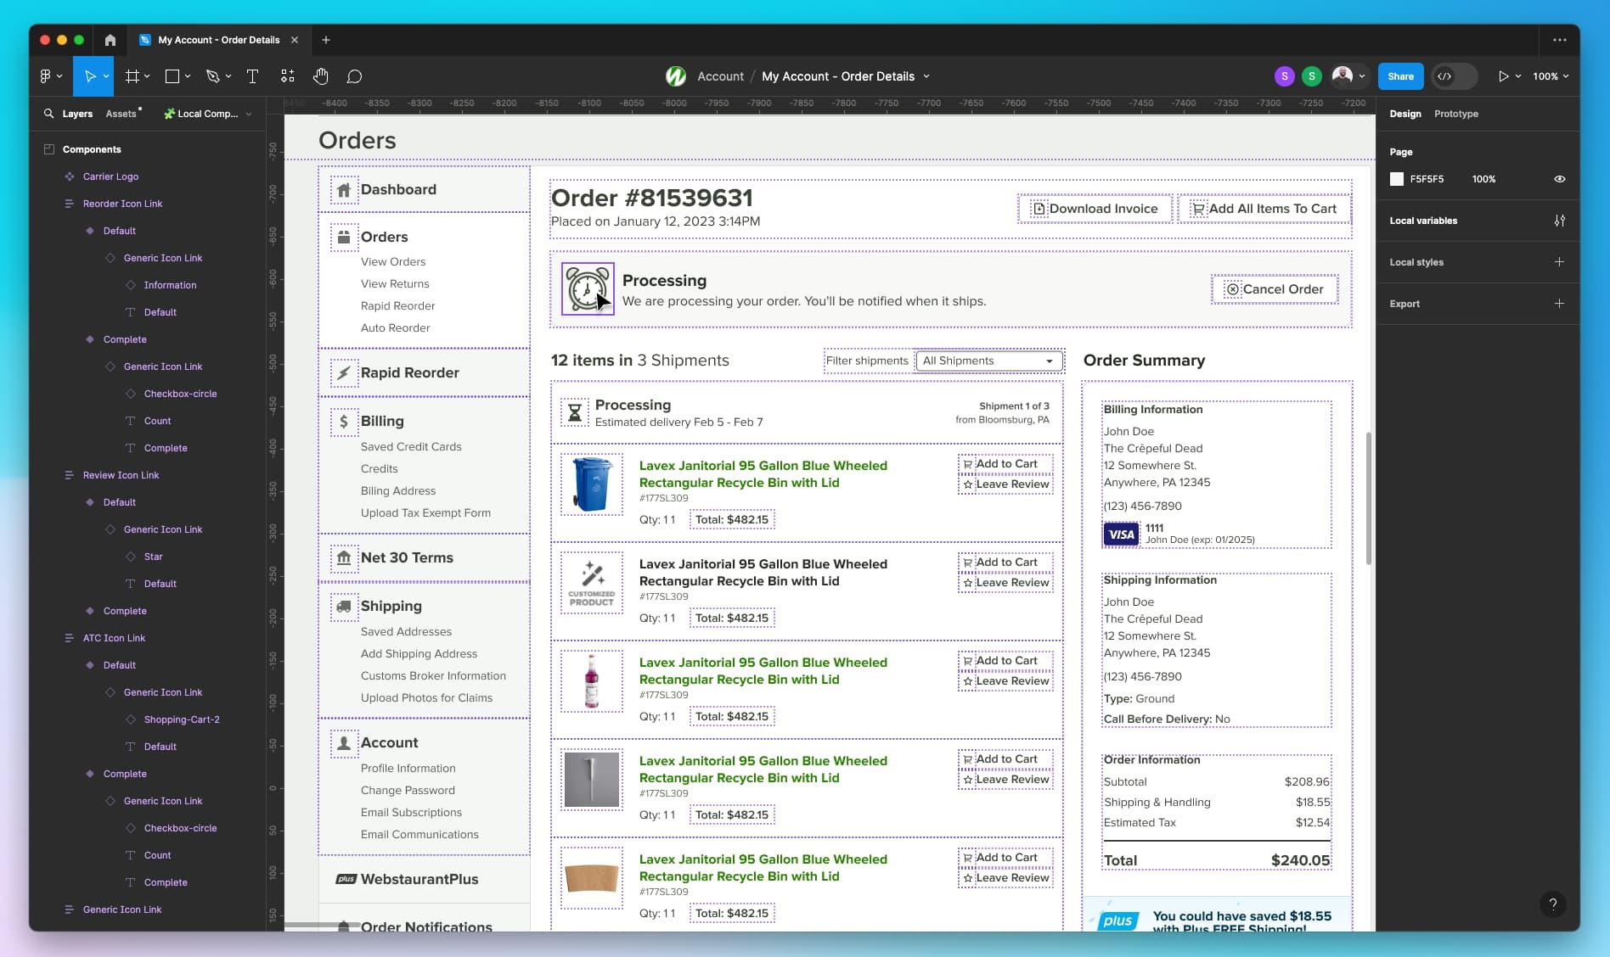Select the ATC Icon Link layer
Screen dimensions: 1610x957
(114, 638)
